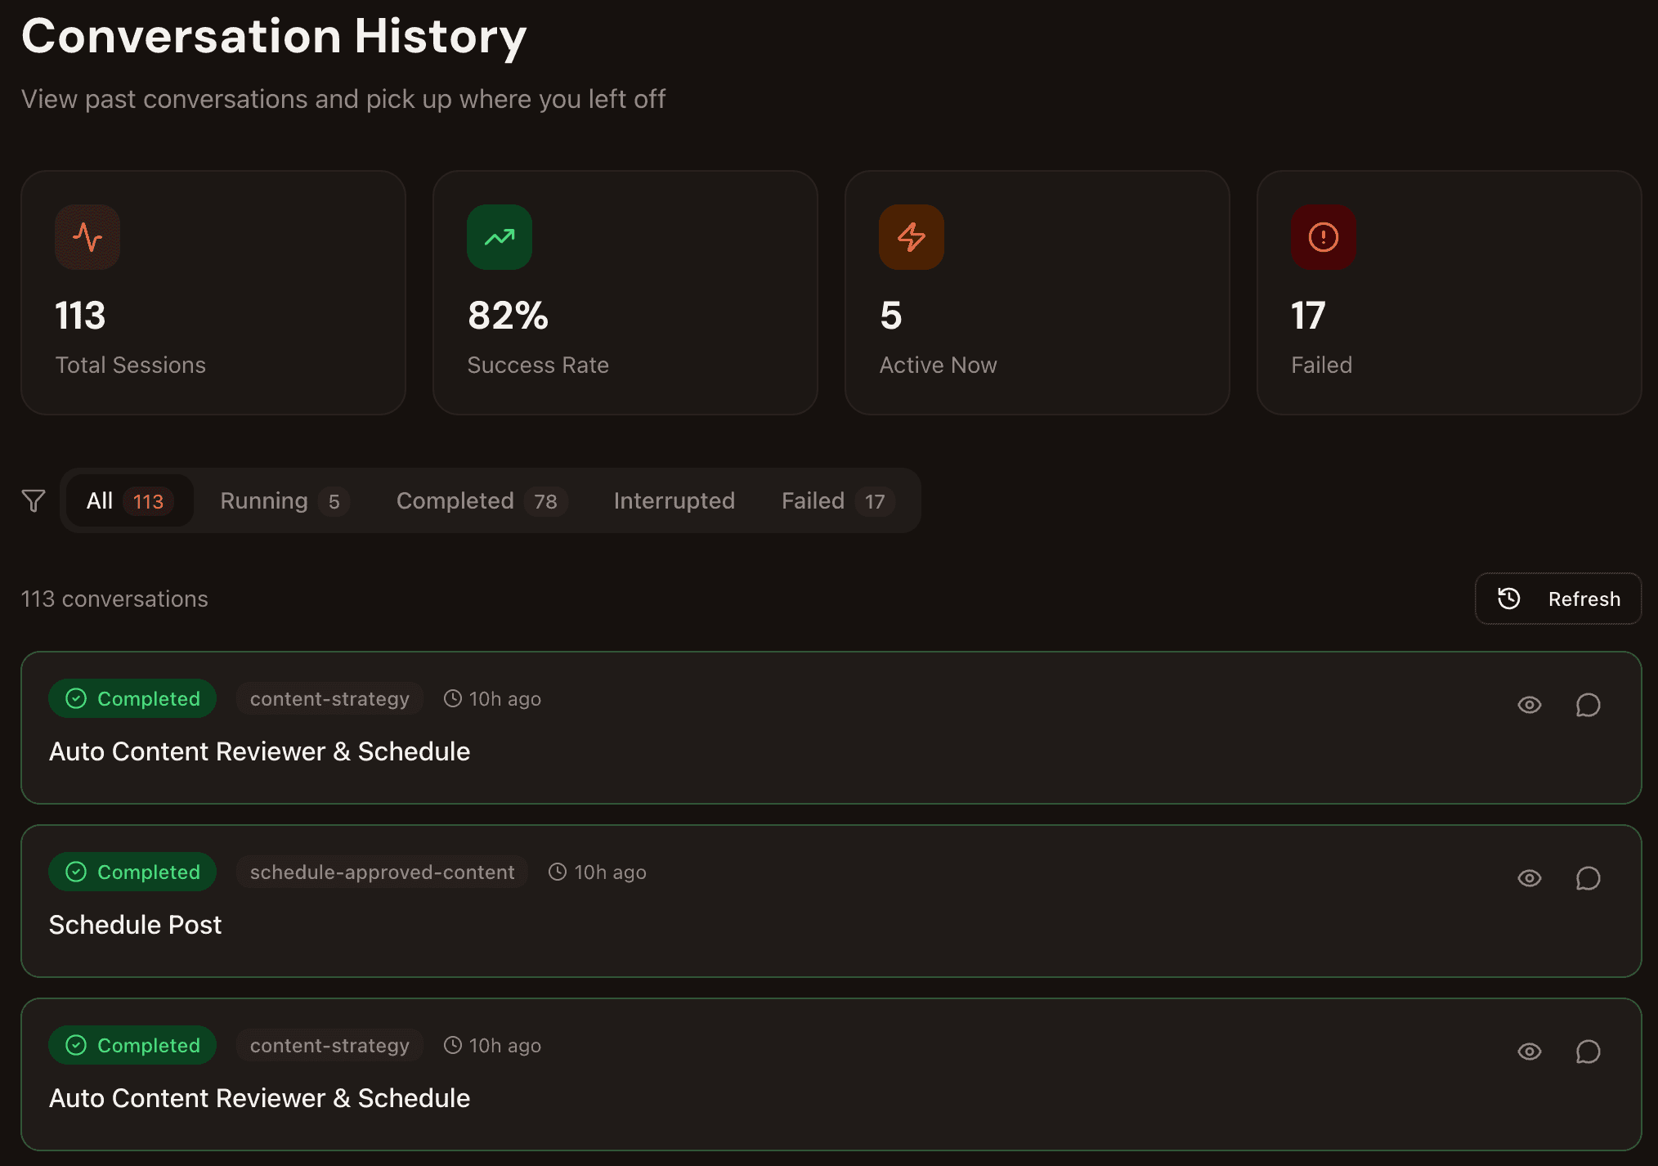The image size is (1658, 1166).
Task: Open chat bubble on last Auto Content Reviewer row
Action: point(1588,1052)
